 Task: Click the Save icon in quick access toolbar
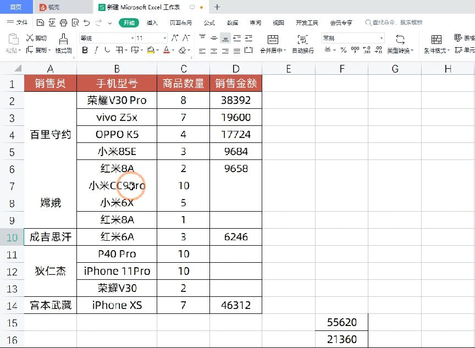[x=40, y=23]
